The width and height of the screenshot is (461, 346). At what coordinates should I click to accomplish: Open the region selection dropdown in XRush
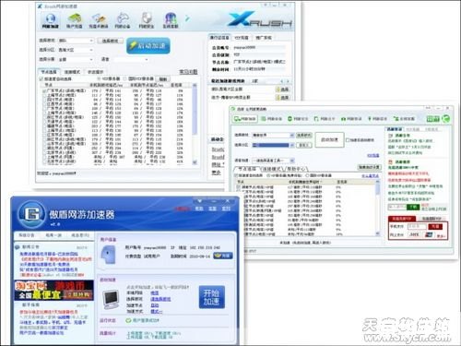click(x=76, y=50)
